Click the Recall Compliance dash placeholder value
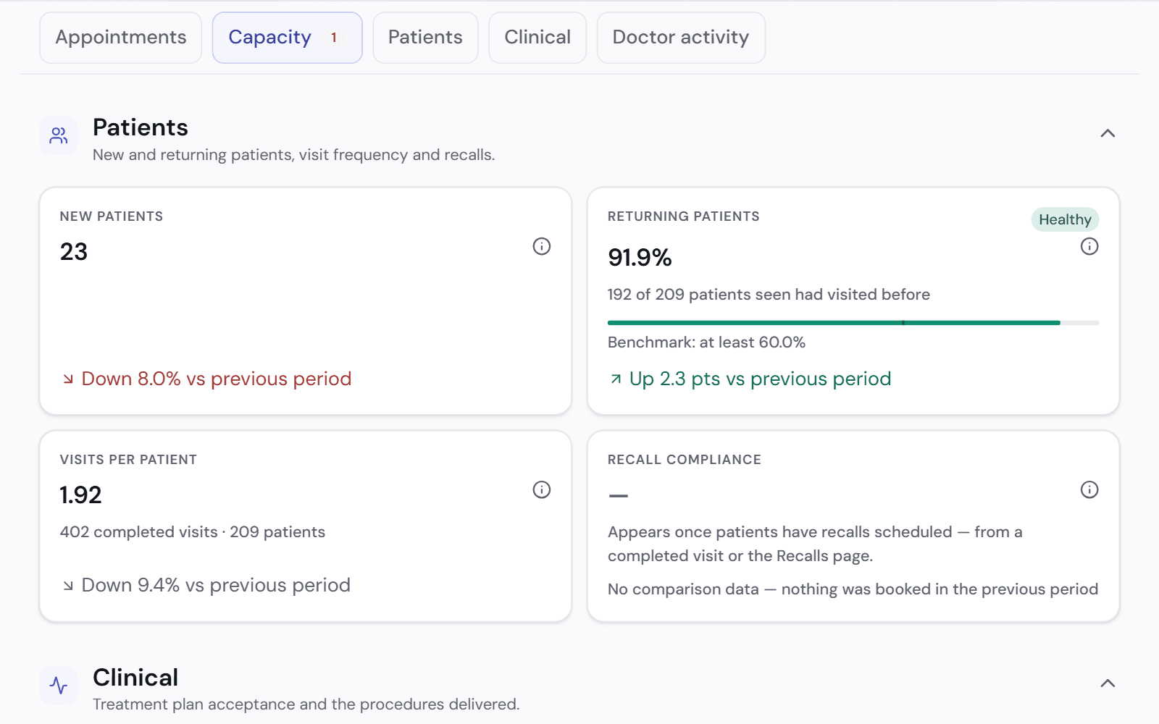Screen dimensions: 1159x724 (x=619, y=496)
